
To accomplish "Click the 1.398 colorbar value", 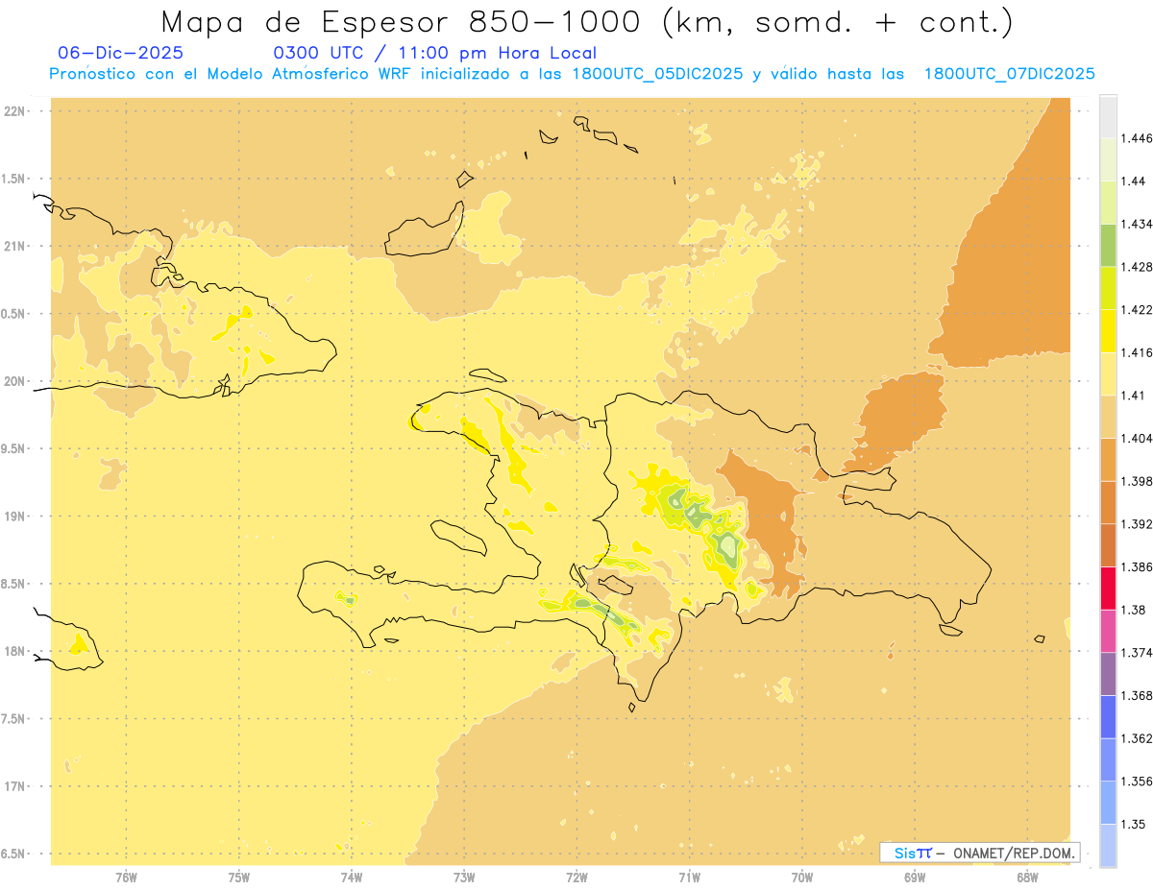I will (x=1138, y=481).
